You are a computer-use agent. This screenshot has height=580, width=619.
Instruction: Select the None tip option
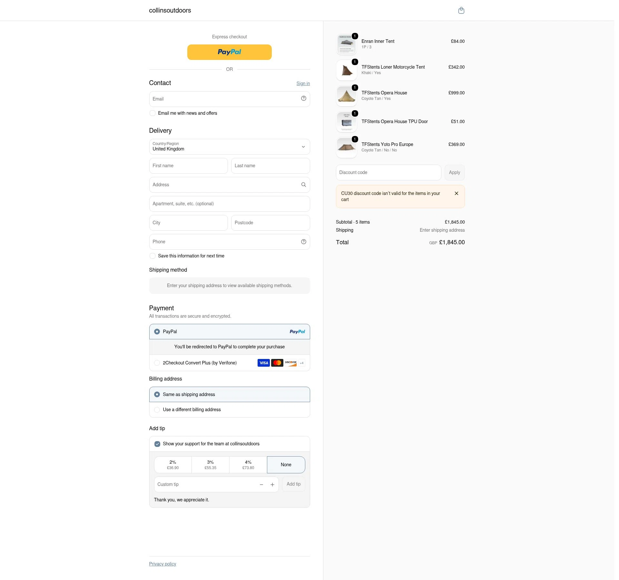click(286, 465)
